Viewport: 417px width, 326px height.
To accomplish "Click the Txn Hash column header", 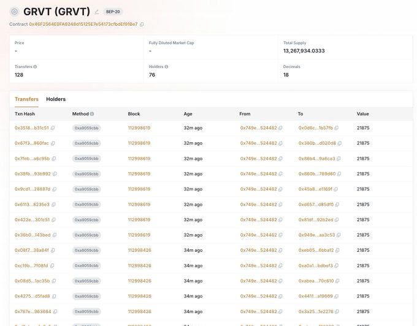I will (25, 114).
